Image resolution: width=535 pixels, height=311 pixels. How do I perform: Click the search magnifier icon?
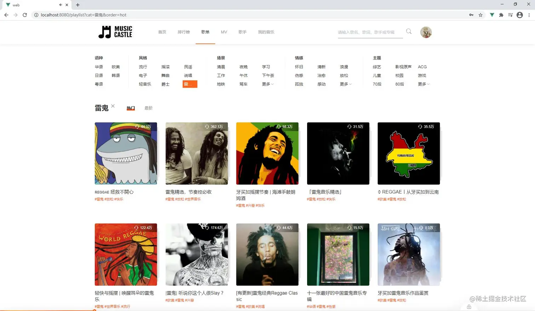(x=409, y=31)
